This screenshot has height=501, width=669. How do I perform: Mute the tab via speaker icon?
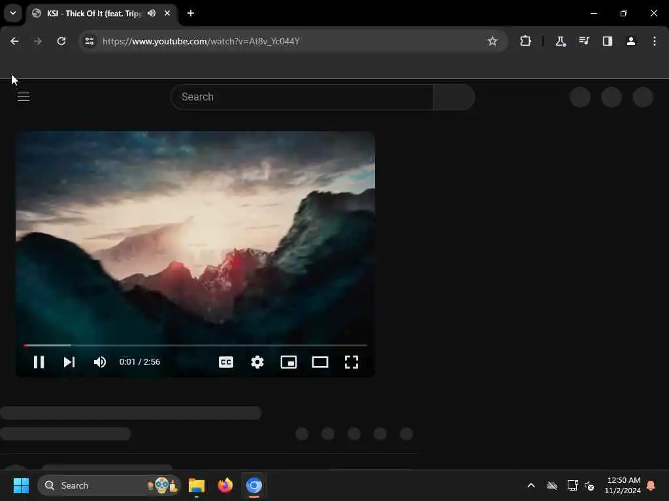tap(152, 13)
